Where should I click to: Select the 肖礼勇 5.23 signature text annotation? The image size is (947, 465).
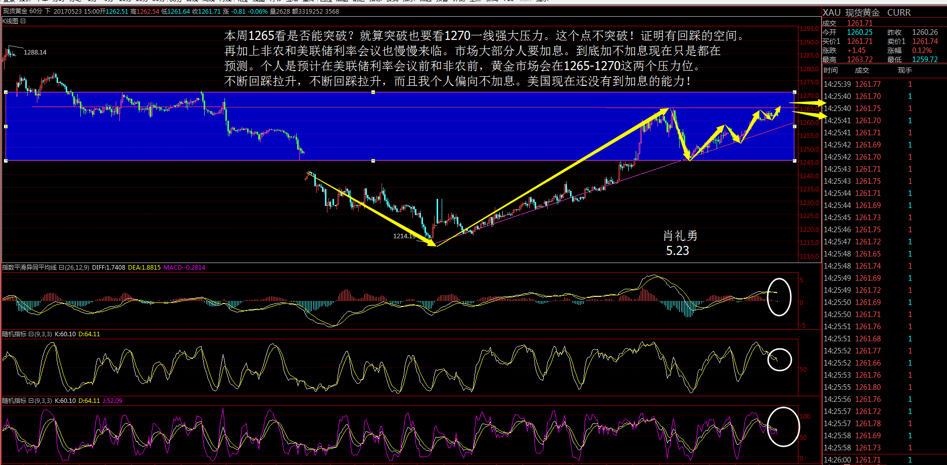point(680,243)
